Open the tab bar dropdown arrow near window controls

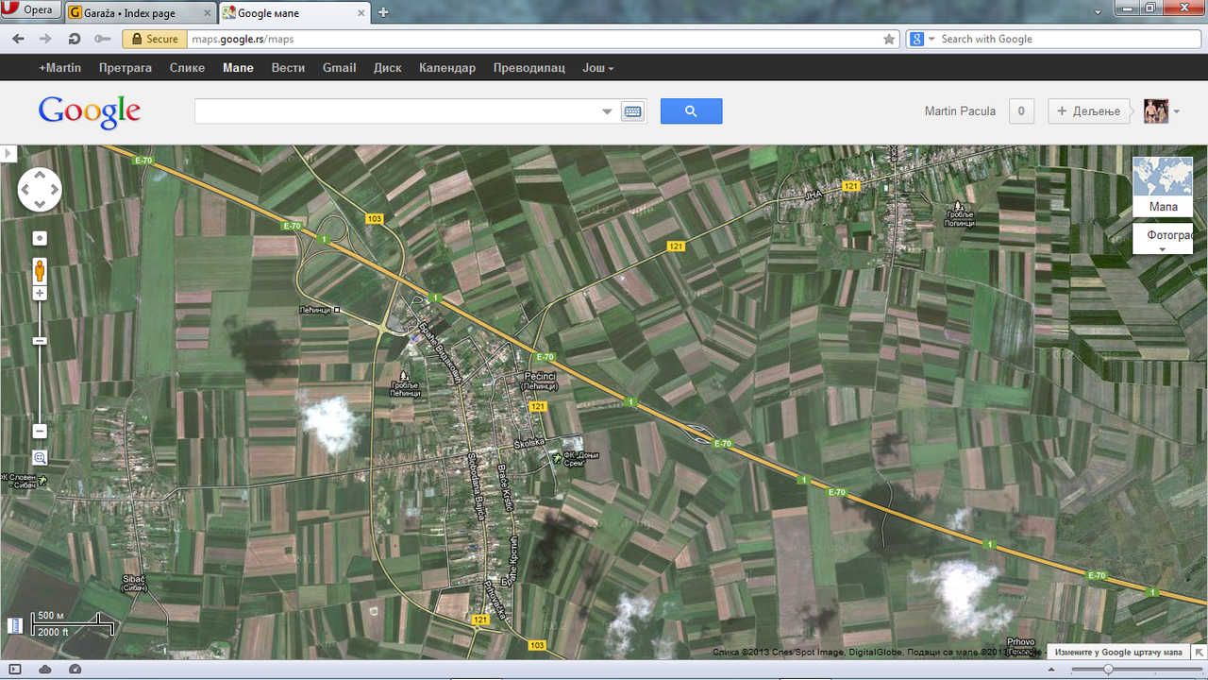click(x=1099, y=12)
